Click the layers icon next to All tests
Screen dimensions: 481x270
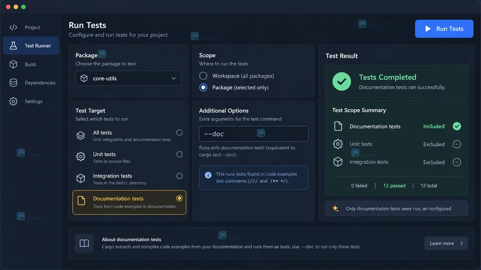tap(81, 135)
